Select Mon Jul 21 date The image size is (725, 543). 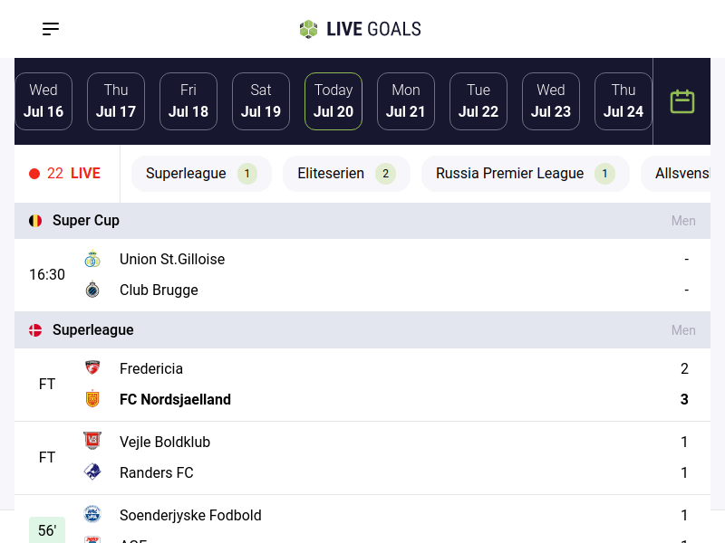point(406,101)
